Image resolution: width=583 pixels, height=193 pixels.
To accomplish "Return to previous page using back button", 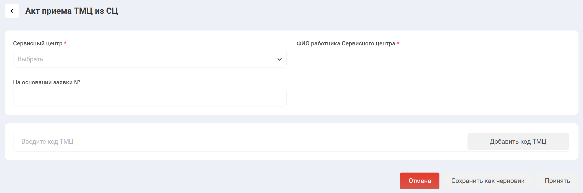I will point(11,11).
